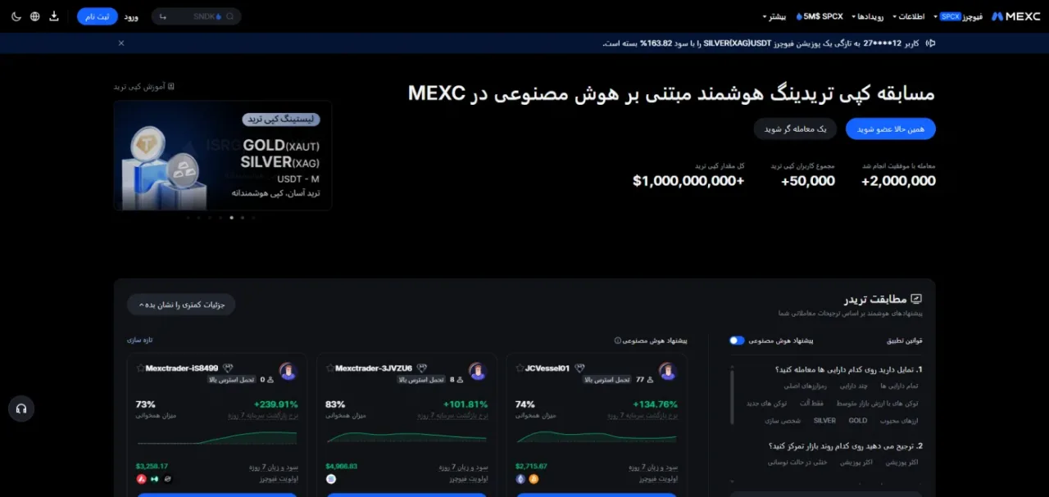Expand the رویدادها dropdown menu
This screenshot has height=497, width=1049.
pos(870,16)
